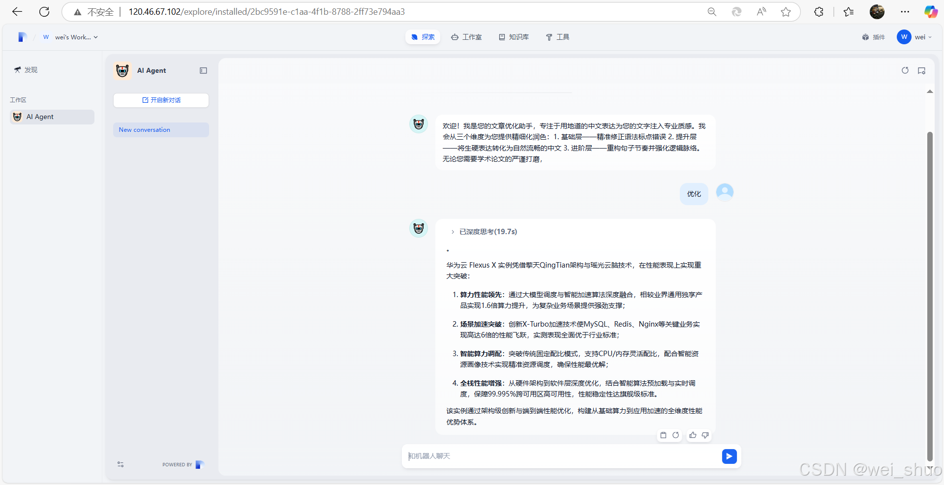The image size is (944, 485).
Task: Open browser settings and more menu
Action: [x=905, y=12]
